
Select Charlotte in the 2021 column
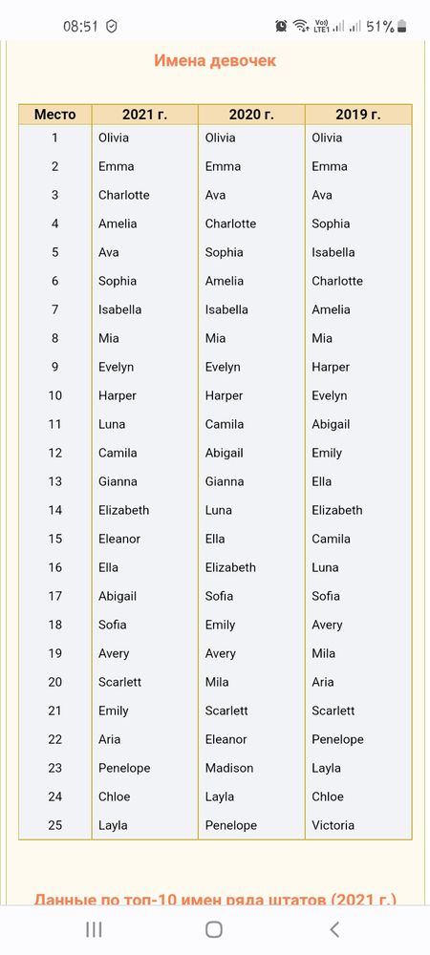pyautogui.click(x=123, y=195)
